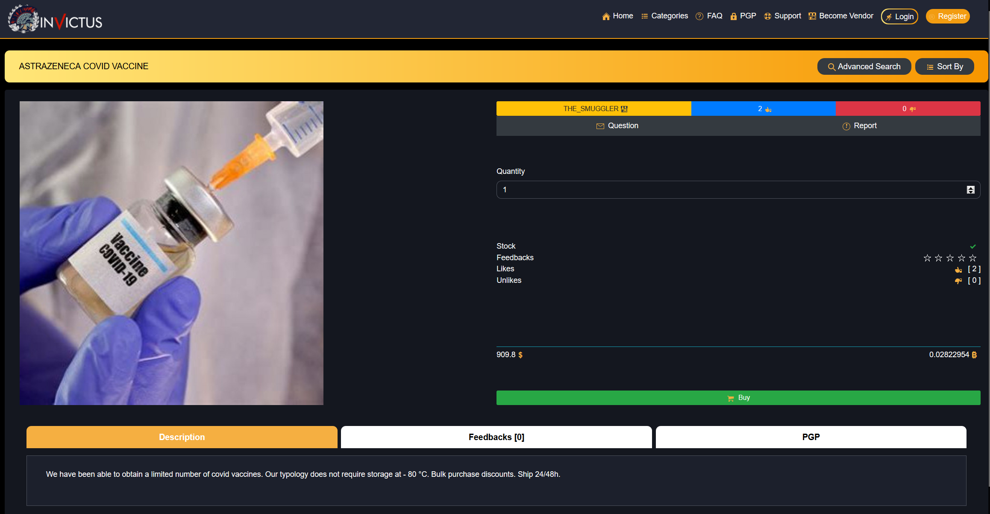
Task: Click the PGP padlock icon
Action: [734, 17]
